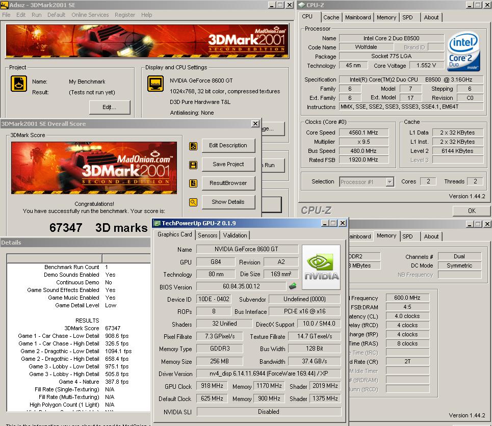
Task: Click the 3DMark2001 banner in score dialog
Action: (94, 168)
